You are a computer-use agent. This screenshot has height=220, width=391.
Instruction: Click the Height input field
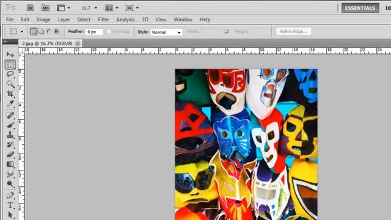[x=259, y=32]
